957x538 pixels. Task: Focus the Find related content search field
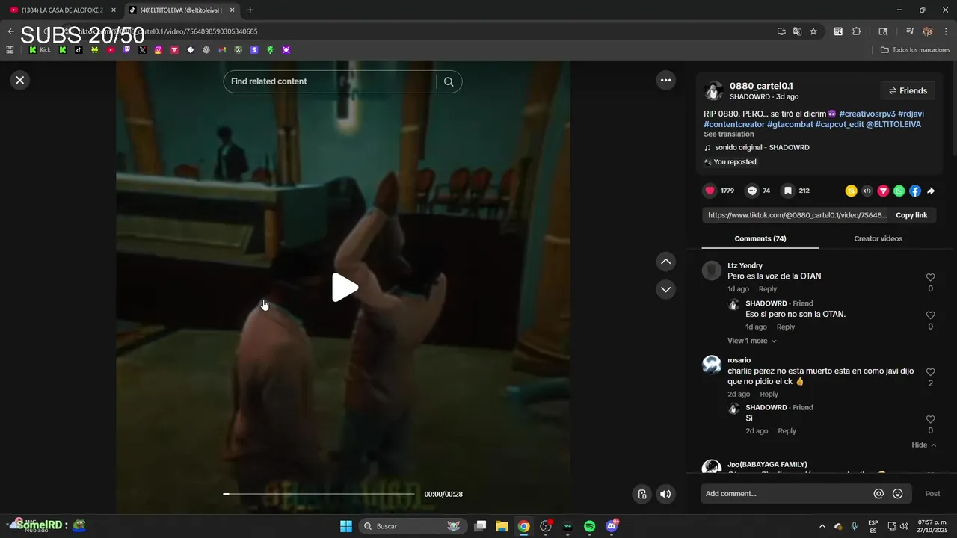tap(330, 81)
